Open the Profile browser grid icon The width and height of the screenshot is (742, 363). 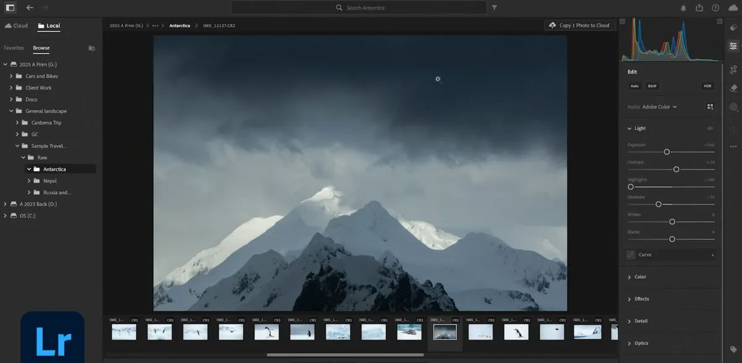click(x=710, y=106)
